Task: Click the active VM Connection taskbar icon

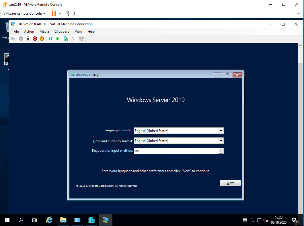Action: 106,220
